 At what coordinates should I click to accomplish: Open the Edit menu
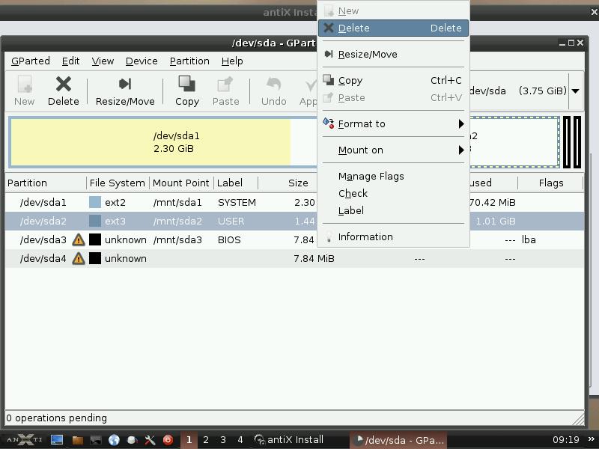point(70,61)
